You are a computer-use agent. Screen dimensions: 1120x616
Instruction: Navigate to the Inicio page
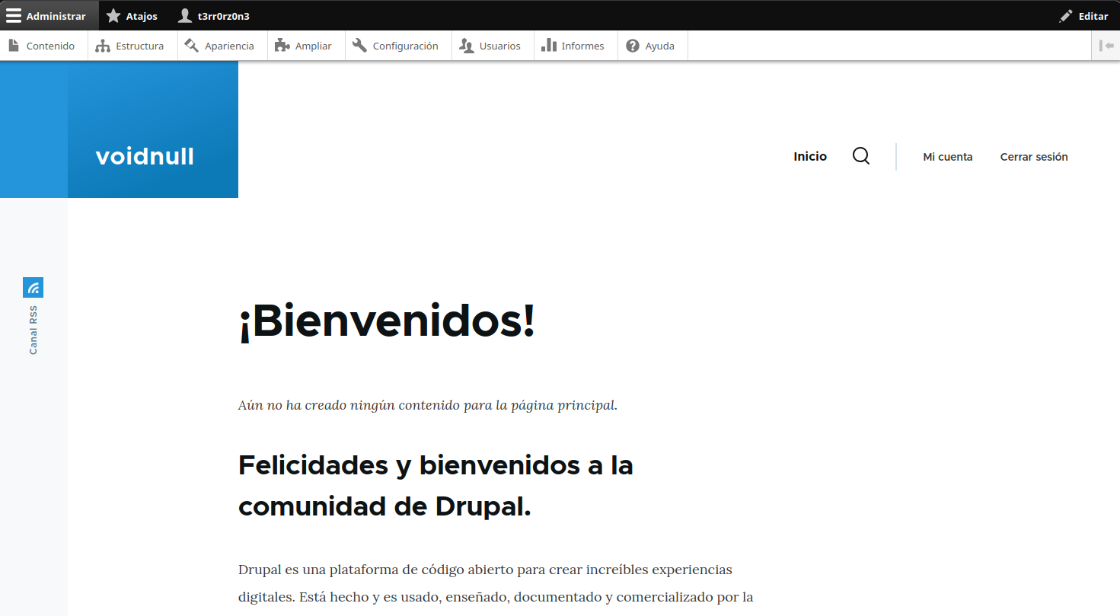(x=810, y=156)
